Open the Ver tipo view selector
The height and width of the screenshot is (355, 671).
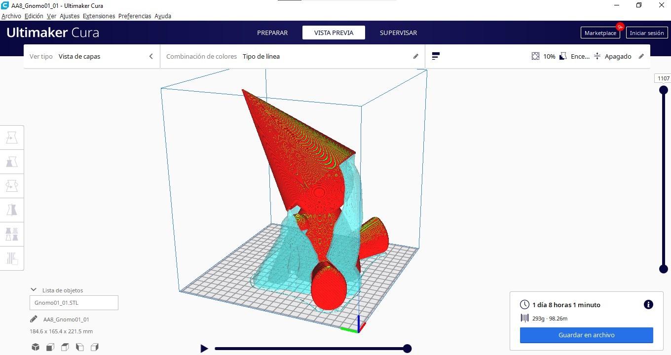(92, 56)
